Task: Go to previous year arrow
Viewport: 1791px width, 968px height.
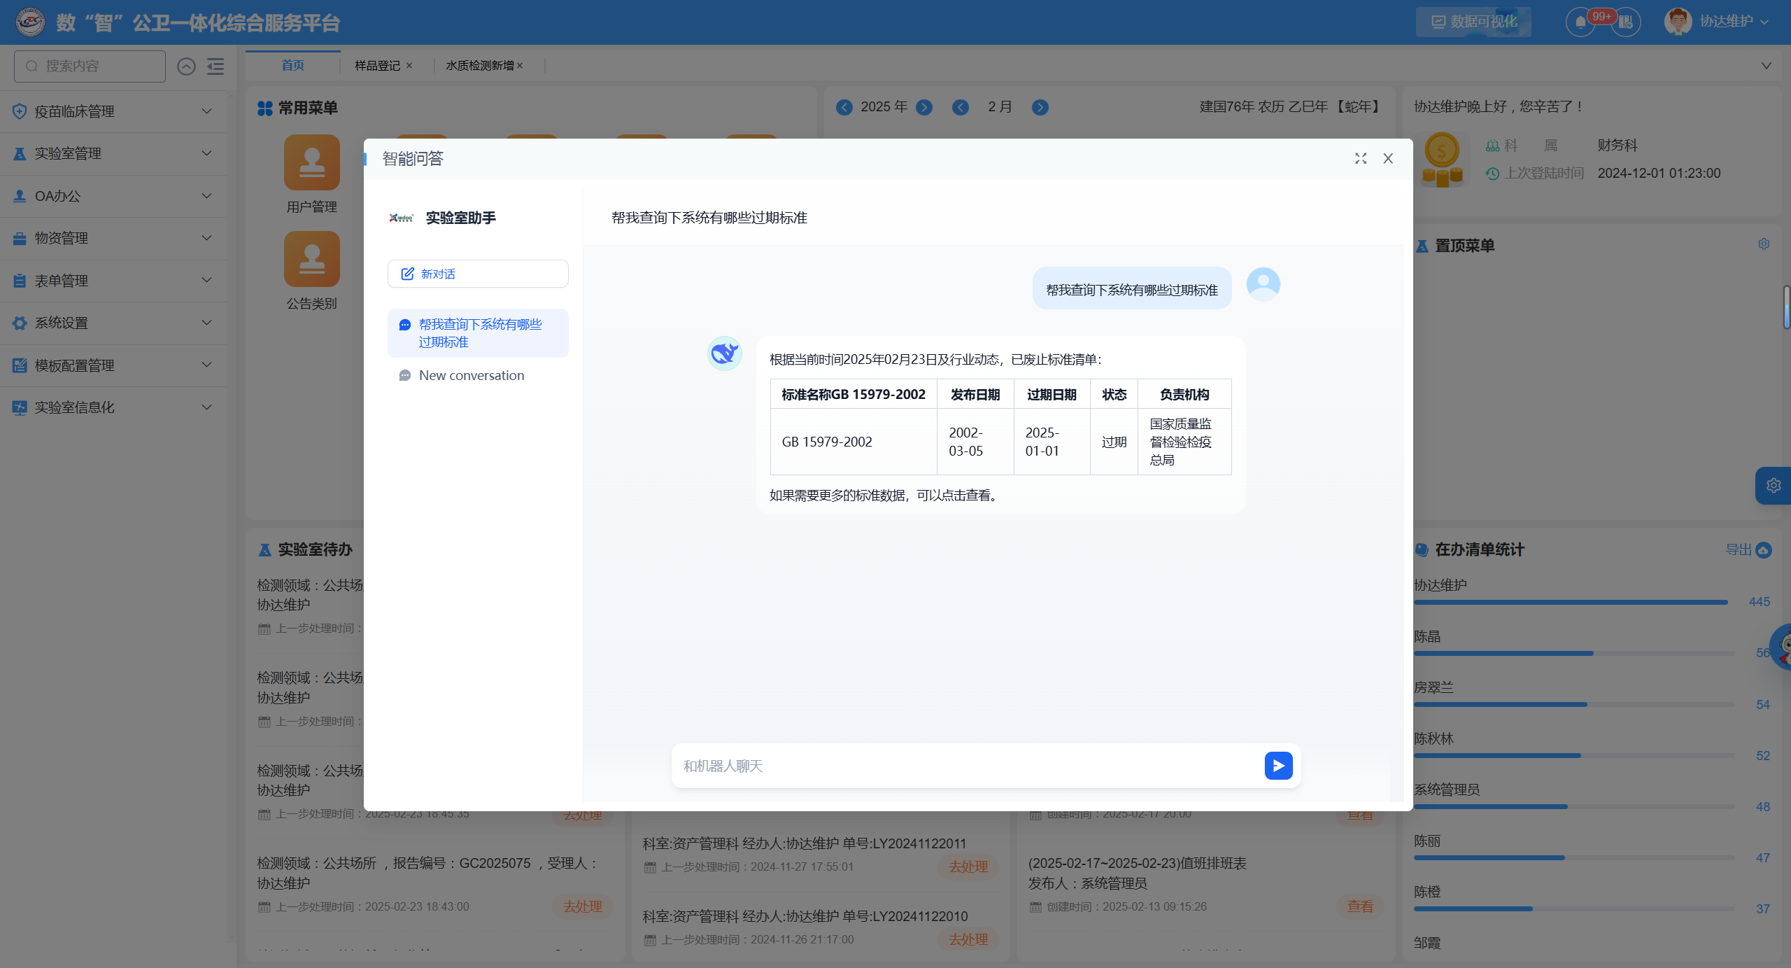Action: [x=844, y=107]
